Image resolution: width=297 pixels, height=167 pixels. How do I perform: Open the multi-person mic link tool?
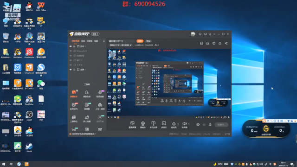pos(87,119)
